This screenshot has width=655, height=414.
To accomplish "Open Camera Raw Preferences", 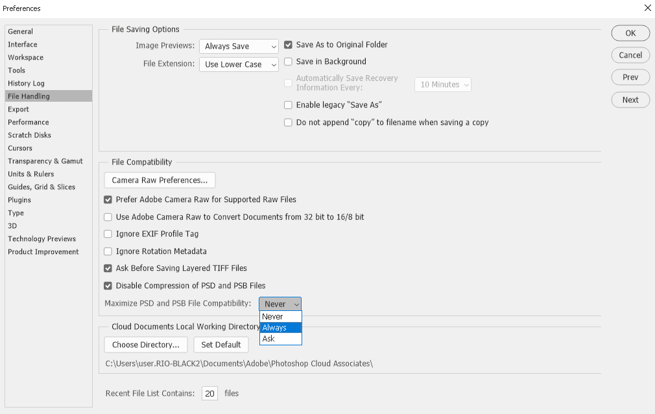I will 160,180.
